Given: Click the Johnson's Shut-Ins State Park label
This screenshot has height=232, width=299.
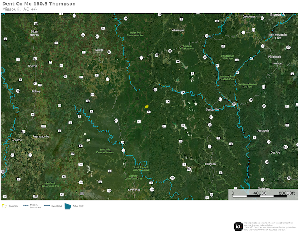Looking at the screenshot, I should click(x=227, y=78).
